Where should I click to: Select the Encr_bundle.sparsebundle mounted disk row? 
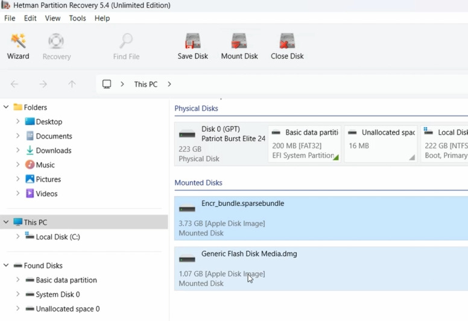(321, 218)
